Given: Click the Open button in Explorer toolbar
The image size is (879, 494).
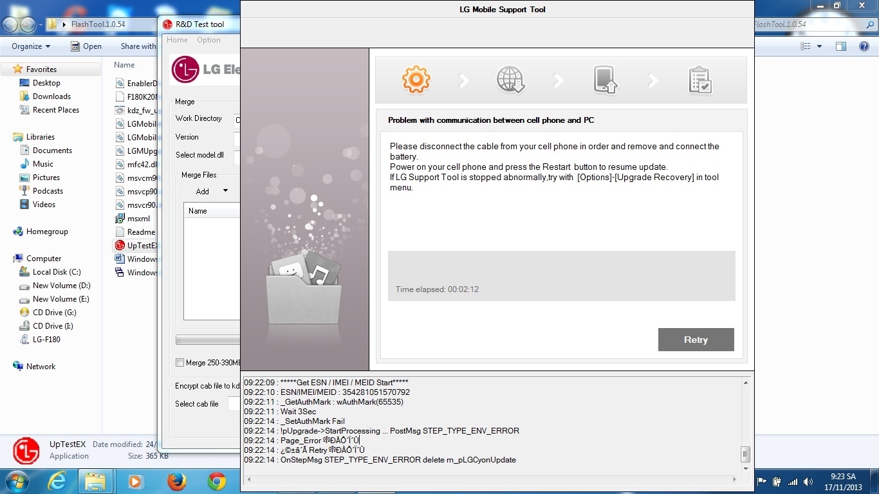Looking at the screenshot, I should (x=86, y=46).
